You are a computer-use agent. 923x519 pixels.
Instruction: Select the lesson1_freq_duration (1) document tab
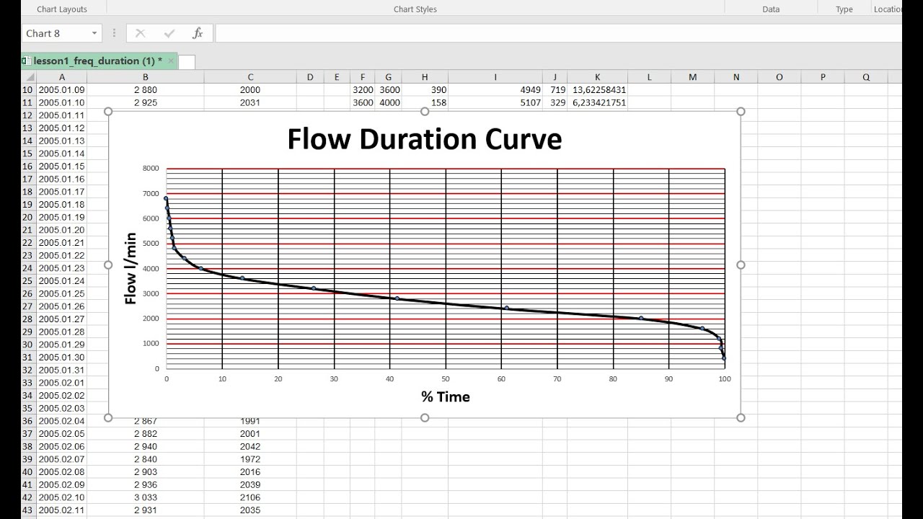click(97, 61)
